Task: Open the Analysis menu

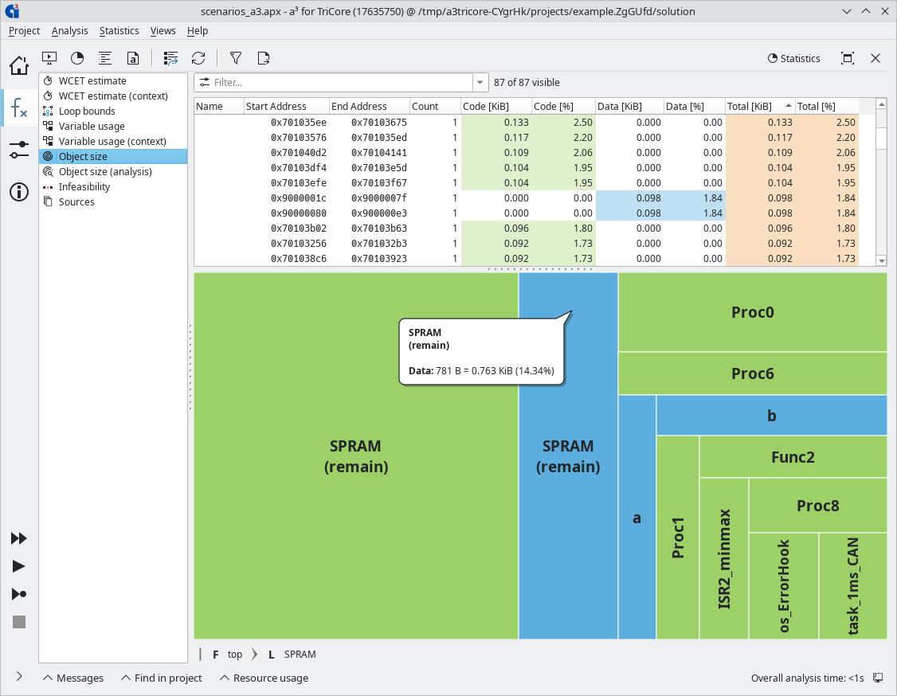Action: tap(70, 31)
